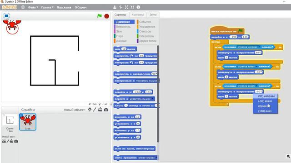The width and height of the screenshot is (291, 163).
Task: Select the Другие блоки category
Action: point(148,41)
